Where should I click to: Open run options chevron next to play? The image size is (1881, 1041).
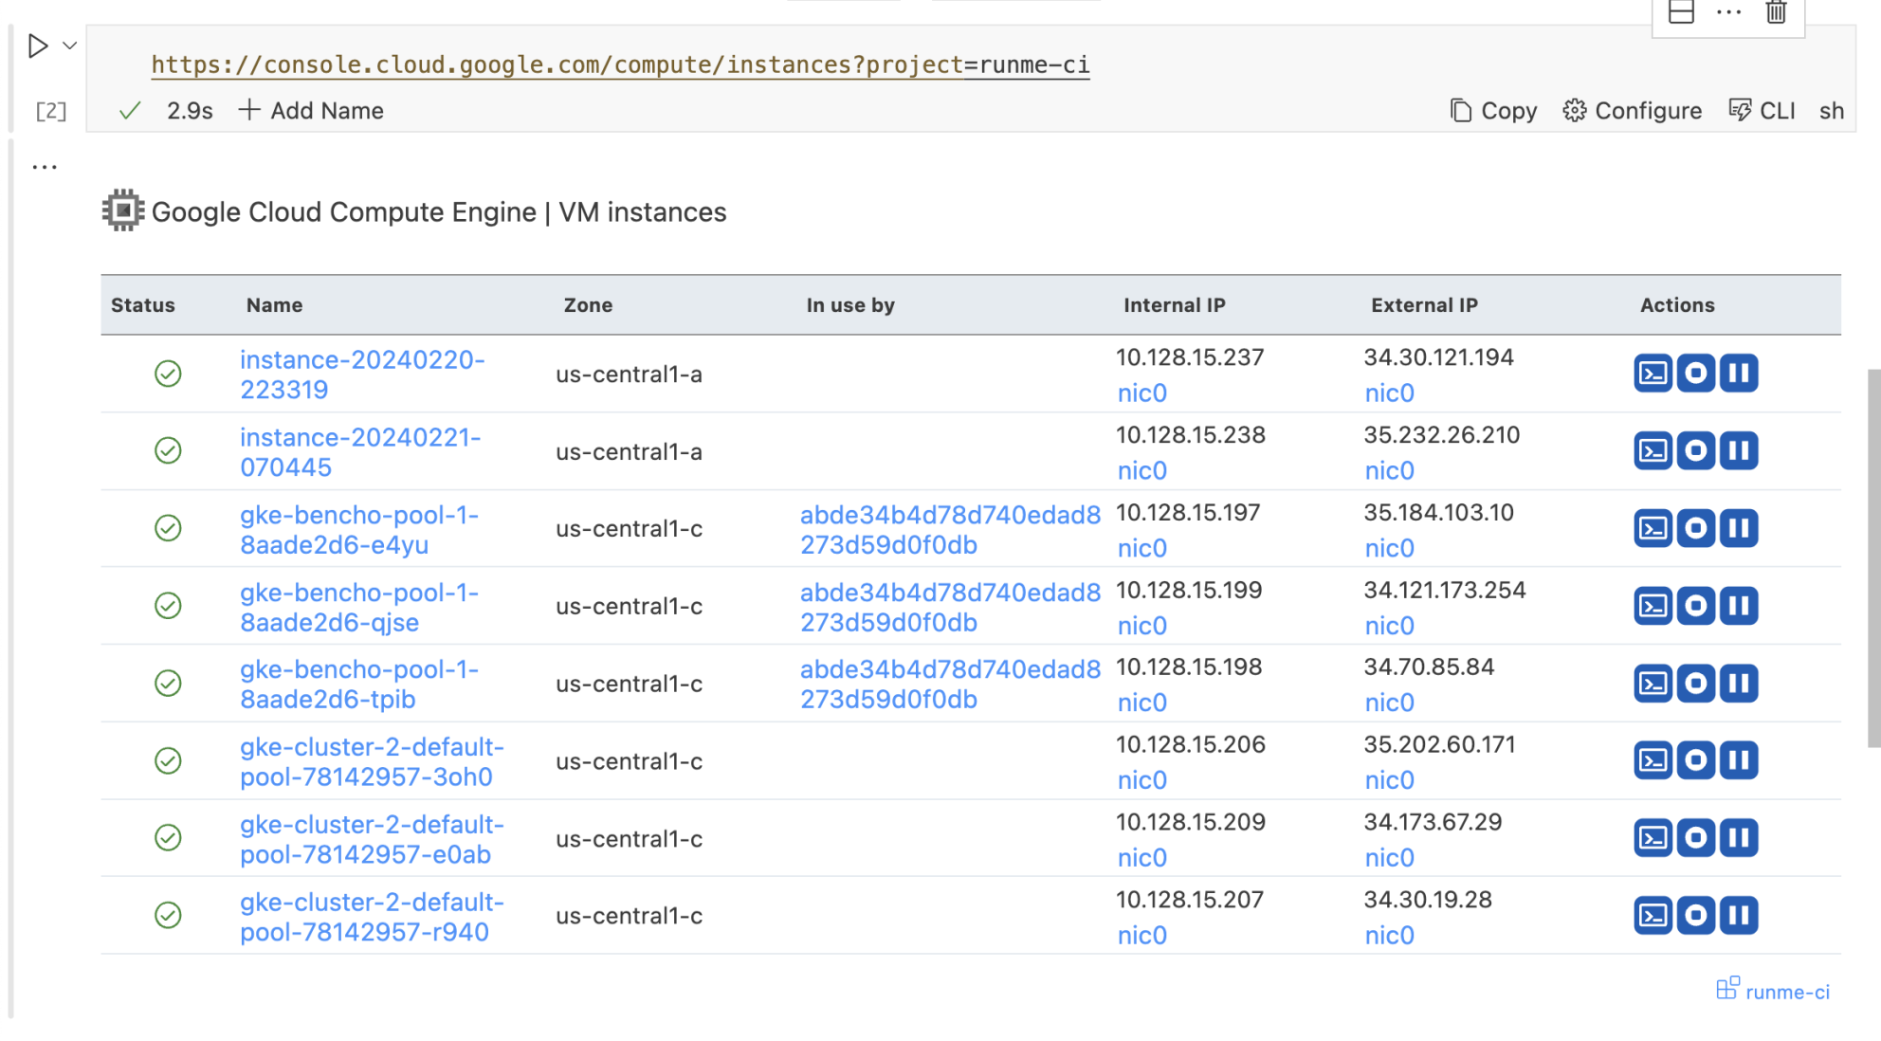(70, 46)
